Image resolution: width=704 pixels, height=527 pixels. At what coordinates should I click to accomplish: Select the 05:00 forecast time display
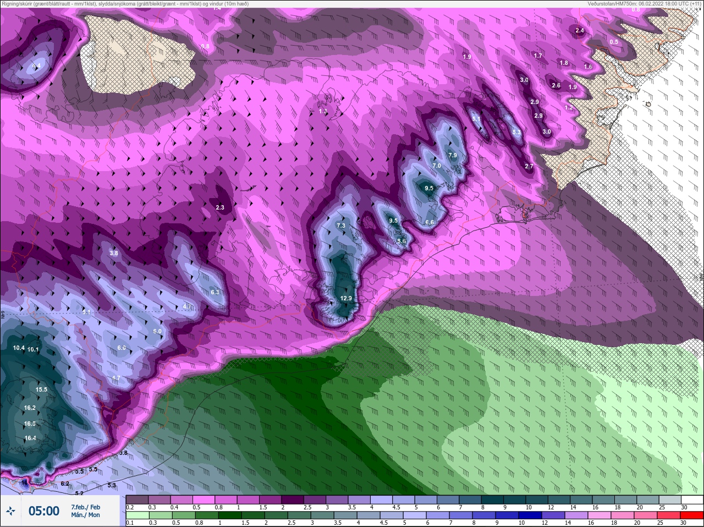44,511
